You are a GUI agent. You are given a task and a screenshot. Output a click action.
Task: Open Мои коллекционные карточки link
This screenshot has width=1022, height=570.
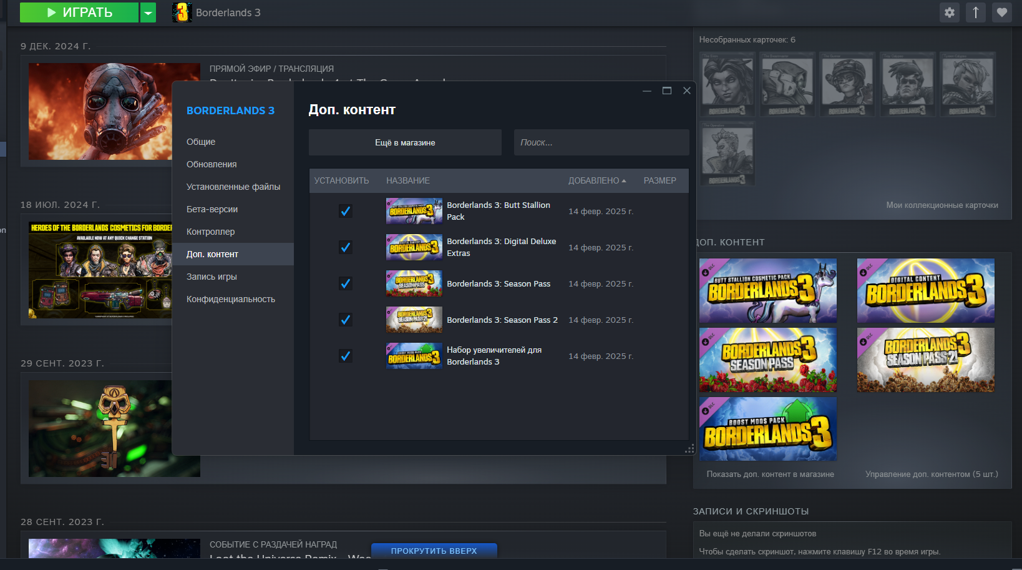pyautogui.click(x=942, y=205)
